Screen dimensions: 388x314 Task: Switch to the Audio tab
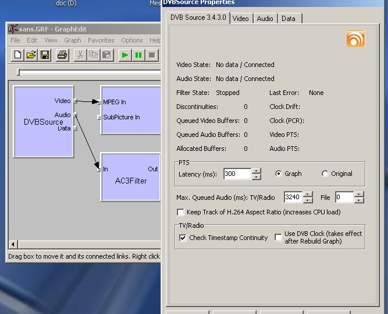click(265, 19)
